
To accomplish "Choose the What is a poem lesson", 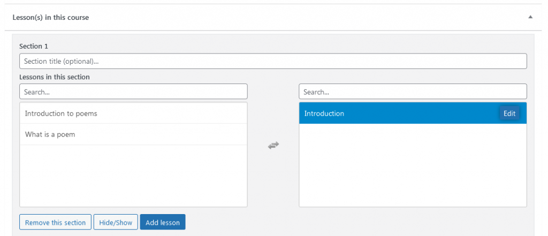I will (50, 134).
